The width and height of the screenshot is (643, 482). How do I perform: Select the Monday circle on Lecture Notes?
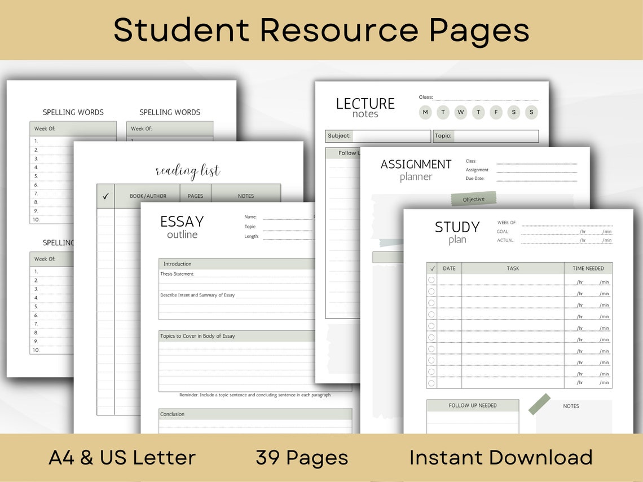[425, 112]
